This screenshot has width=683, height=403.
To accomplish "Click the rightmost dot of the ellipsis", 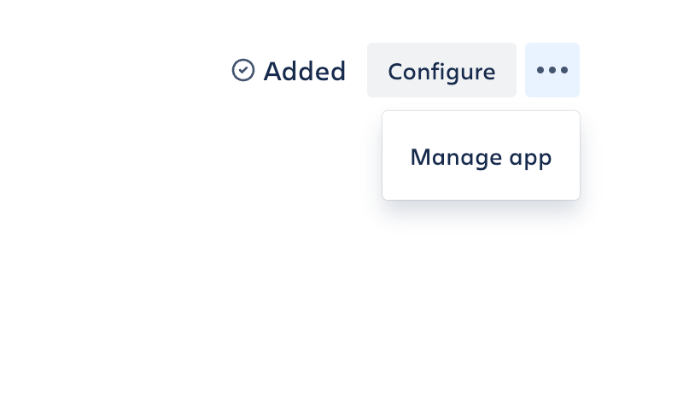I will coord(564,70).
